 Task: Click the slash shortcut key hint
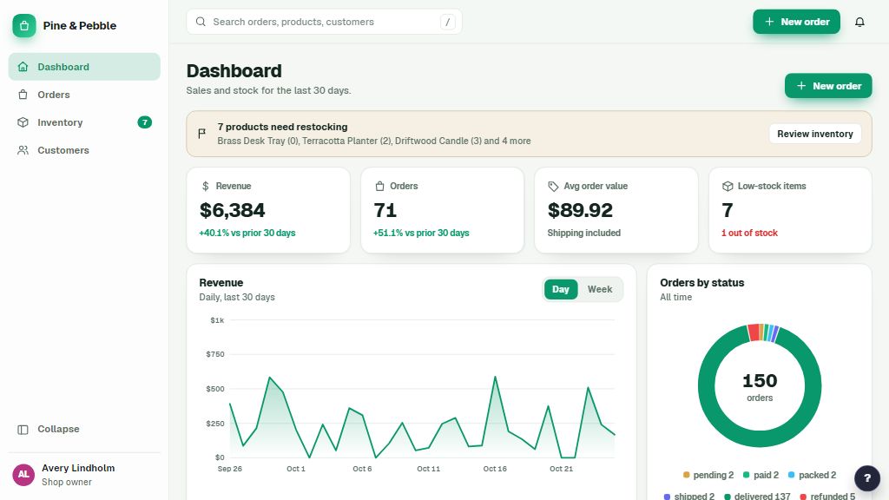447,22
